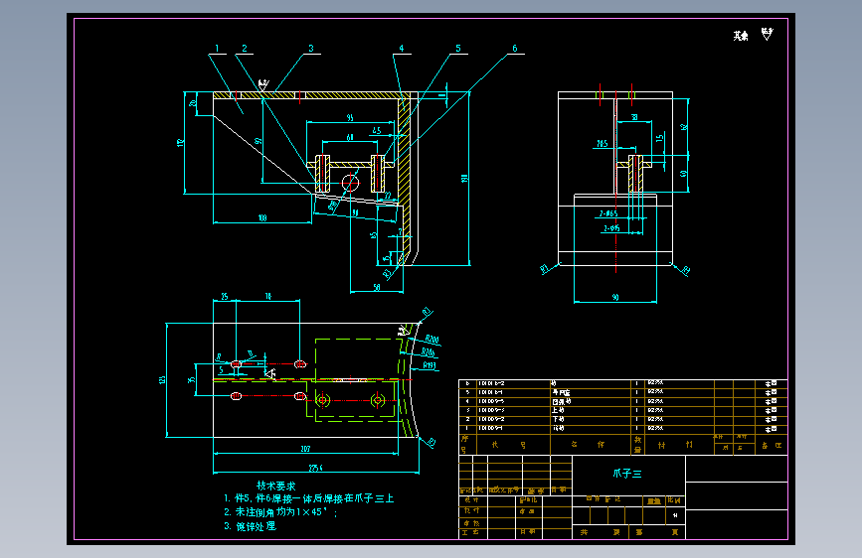Screen dimensions: 862x558
Task: Click technical requirement line 1 about 件5, 件6
Action: (309, 498)
